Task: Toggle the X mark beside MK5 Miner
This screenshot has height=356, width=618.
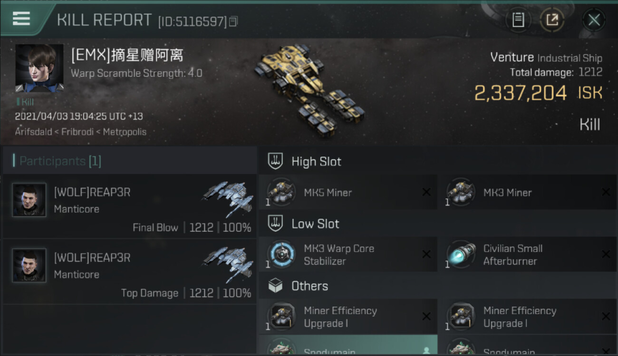Action: (x=426, y=192)
